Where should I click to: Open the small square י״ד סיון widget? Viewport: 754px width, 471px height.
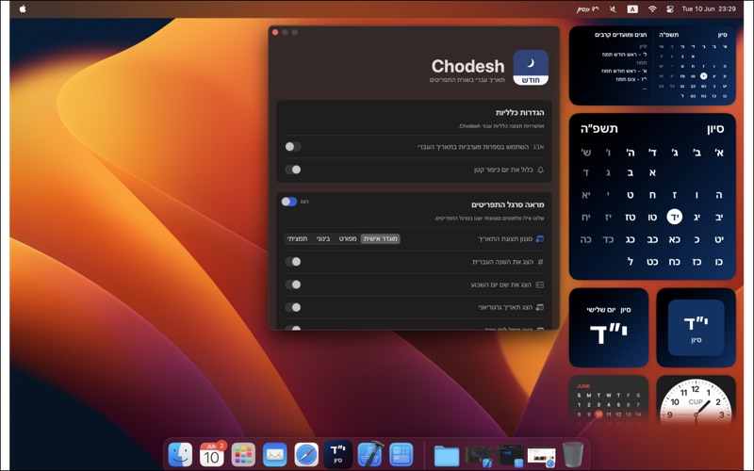click(x=696, y=328)
